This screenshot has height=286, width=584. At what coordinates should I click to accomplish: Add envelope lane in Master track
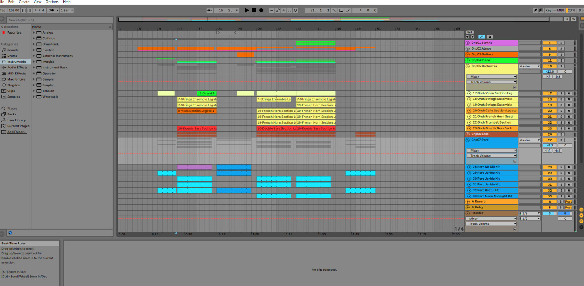515,229
